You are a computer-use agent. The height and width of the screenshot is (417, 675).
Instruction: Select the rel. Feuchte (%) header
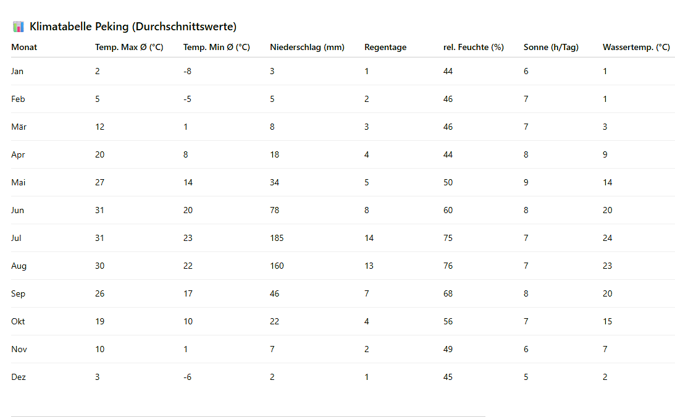pos(474,47)
